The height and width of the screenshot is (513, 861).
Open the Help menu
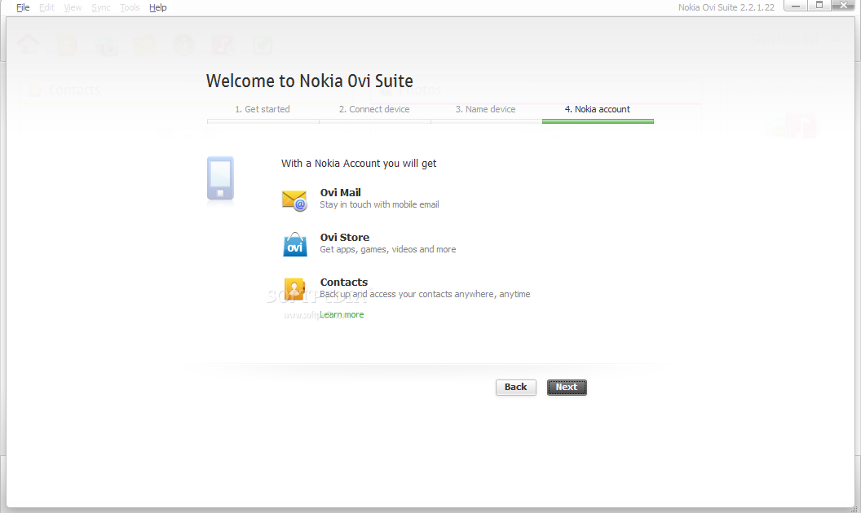[x=157, y=7]
